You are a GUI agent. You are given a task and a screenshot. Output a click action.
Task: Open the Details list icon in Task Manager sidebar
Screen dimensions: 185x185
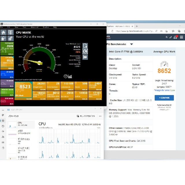pos(3,142)
